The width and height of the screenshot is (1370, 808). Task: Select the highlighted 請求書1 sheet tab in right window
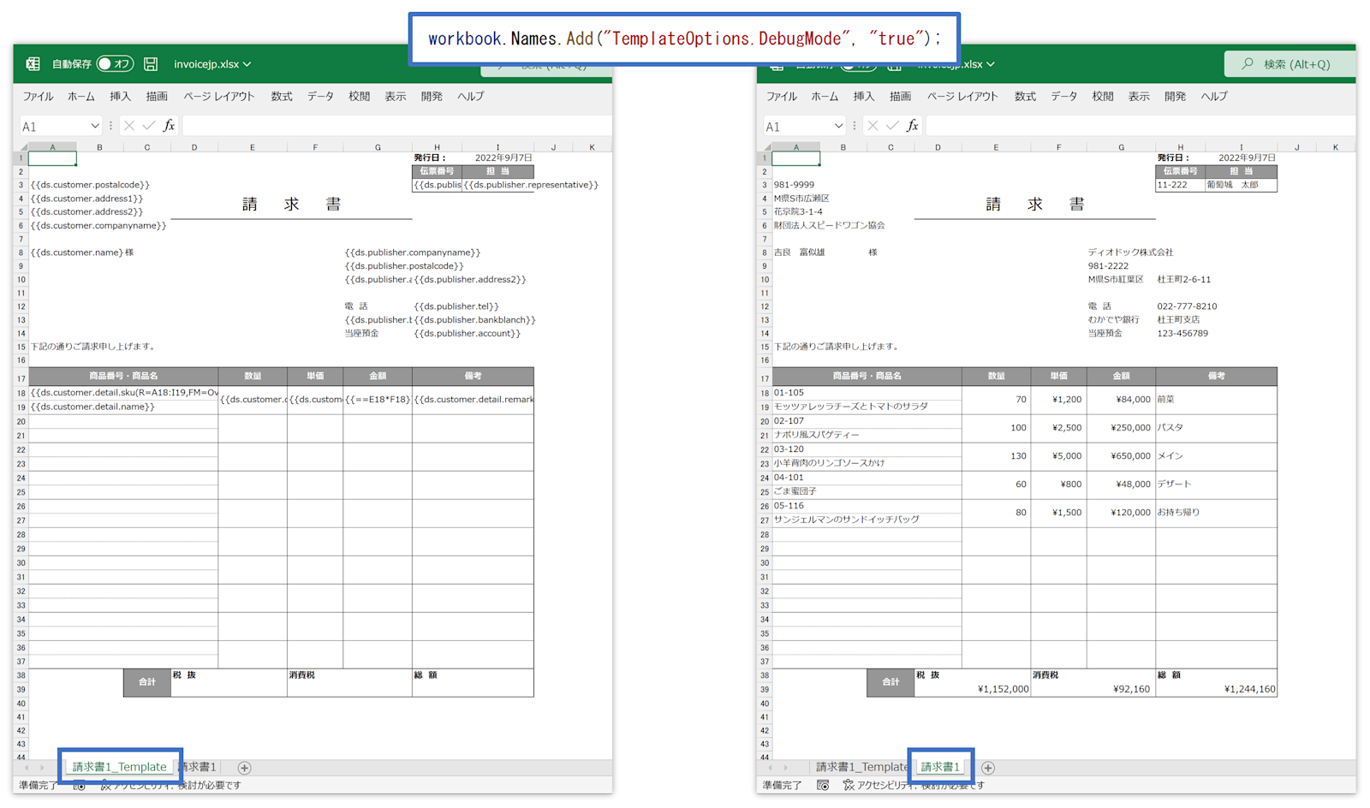coord(940,767)
